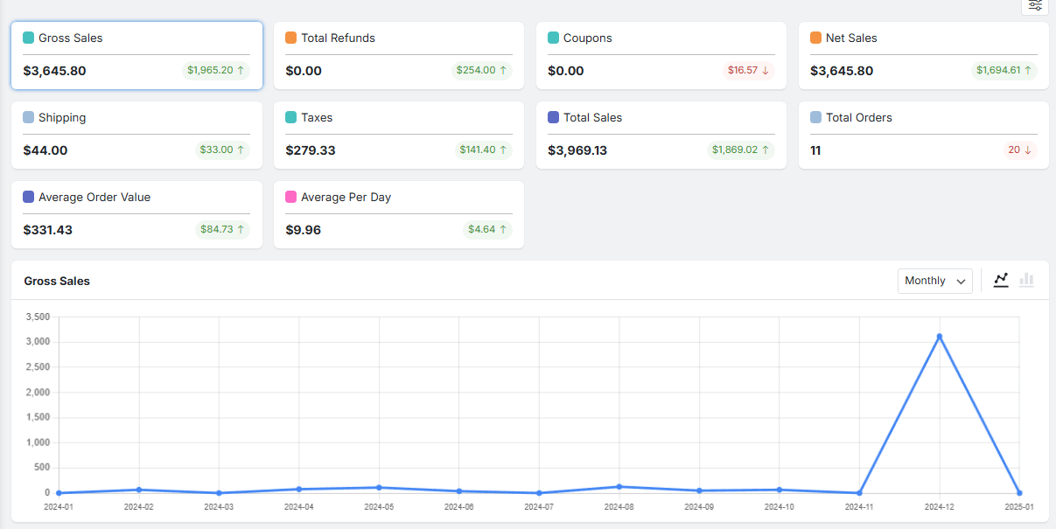
Task: Click the 2025-01 data point on chart
Action: coord(1019,493)
